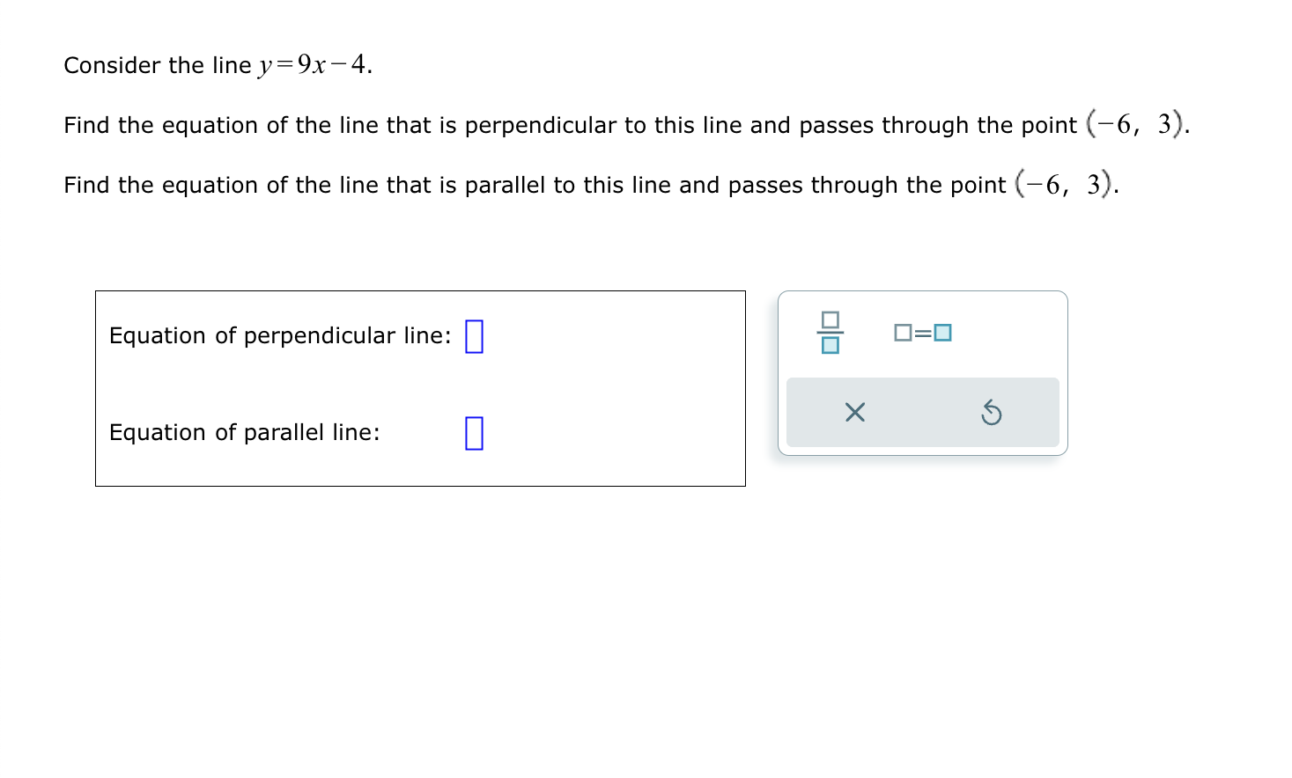This screenshot has width=1292, height=778.
Task: Insert an equation using the □=□ template icon
Action: coord(922,332)
